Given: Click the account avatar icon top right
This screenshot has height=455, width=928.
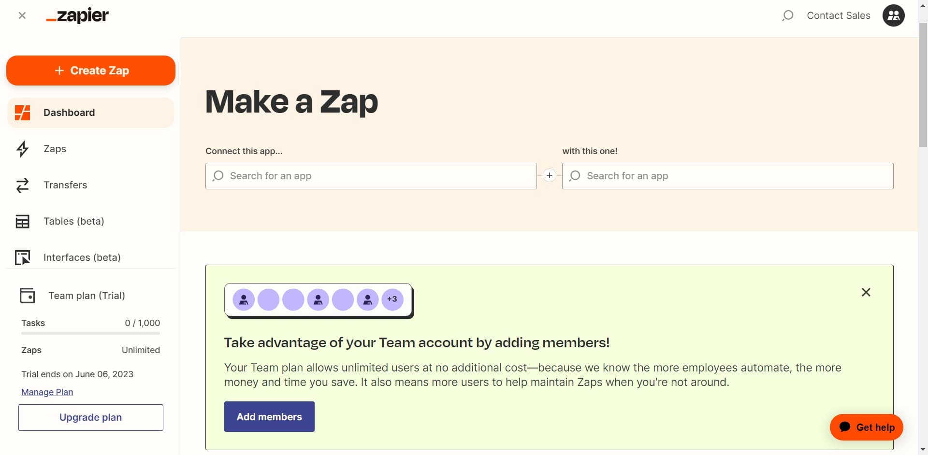Looking at the screenshot, I should (x=893, y=15).
